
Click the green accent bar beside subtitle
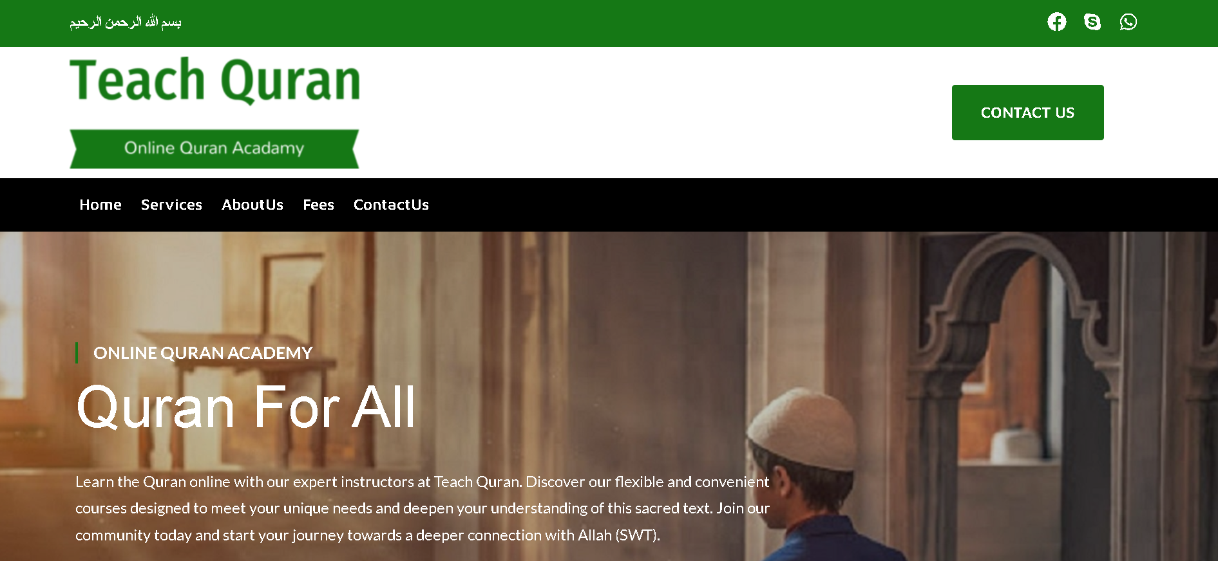77,353
